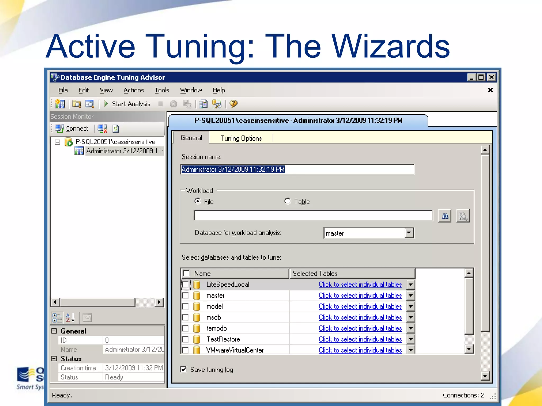
Task: Open the model tables dropdown arrow
Action: coord(410,307)
